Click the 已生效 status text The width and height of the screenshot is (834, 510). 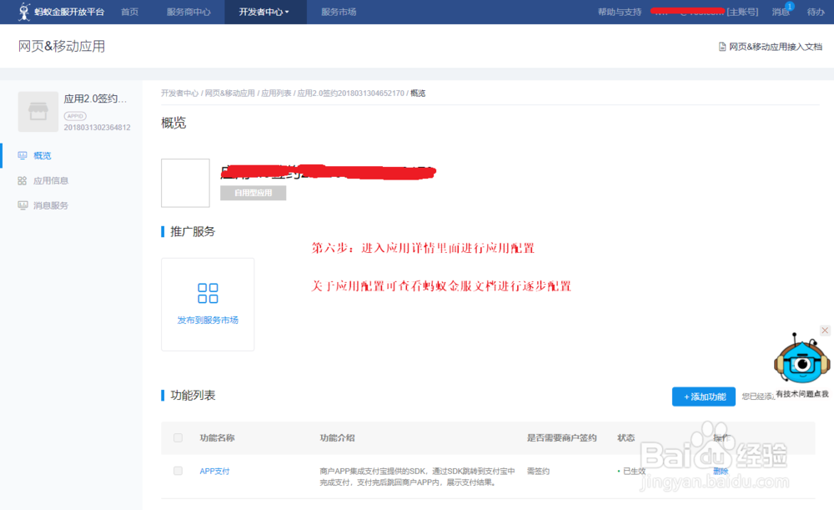[634, 471]
